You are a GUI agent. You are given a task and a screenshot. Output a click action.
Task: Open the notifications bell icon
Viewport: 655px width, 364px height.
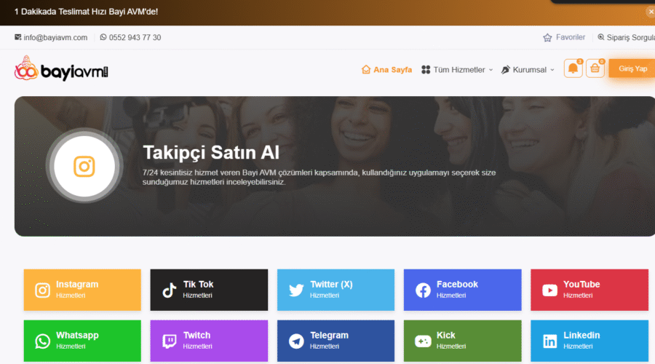coord(573,68)
